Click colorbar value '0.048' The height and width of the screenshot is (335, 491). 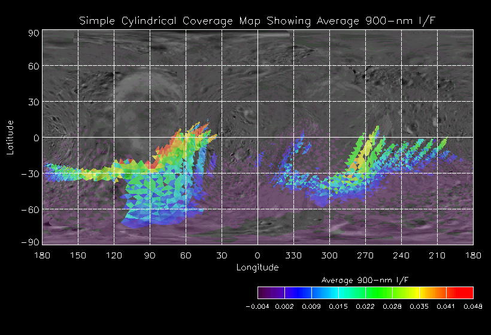[x=473, y=306]
